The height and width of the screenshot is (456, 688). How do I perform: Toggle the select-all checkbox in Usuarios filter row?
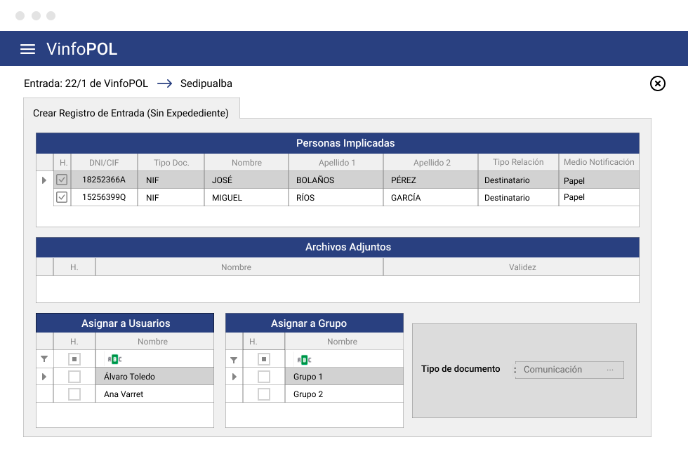74,359
